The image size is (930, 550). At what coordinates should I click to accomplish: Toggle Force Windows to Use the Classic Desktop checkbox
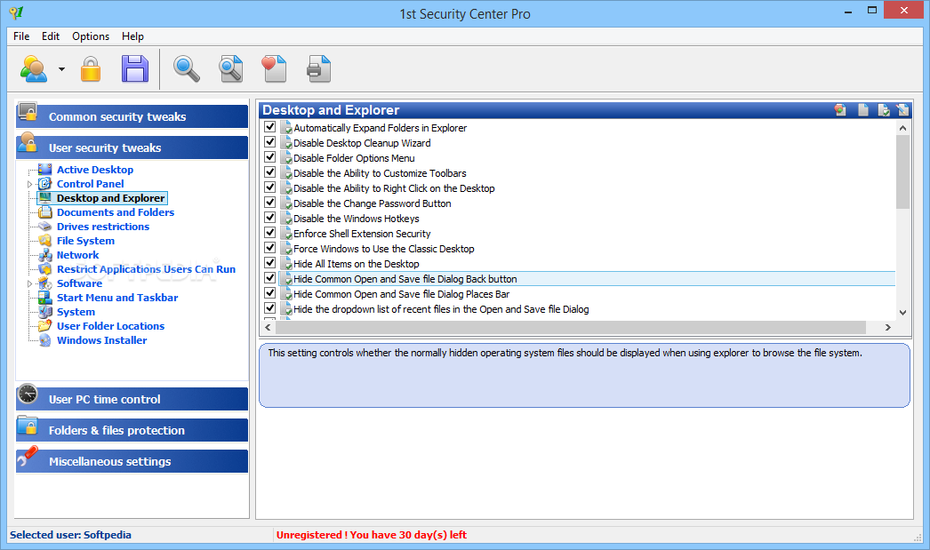pyautogui.click(x=270, y=248)
